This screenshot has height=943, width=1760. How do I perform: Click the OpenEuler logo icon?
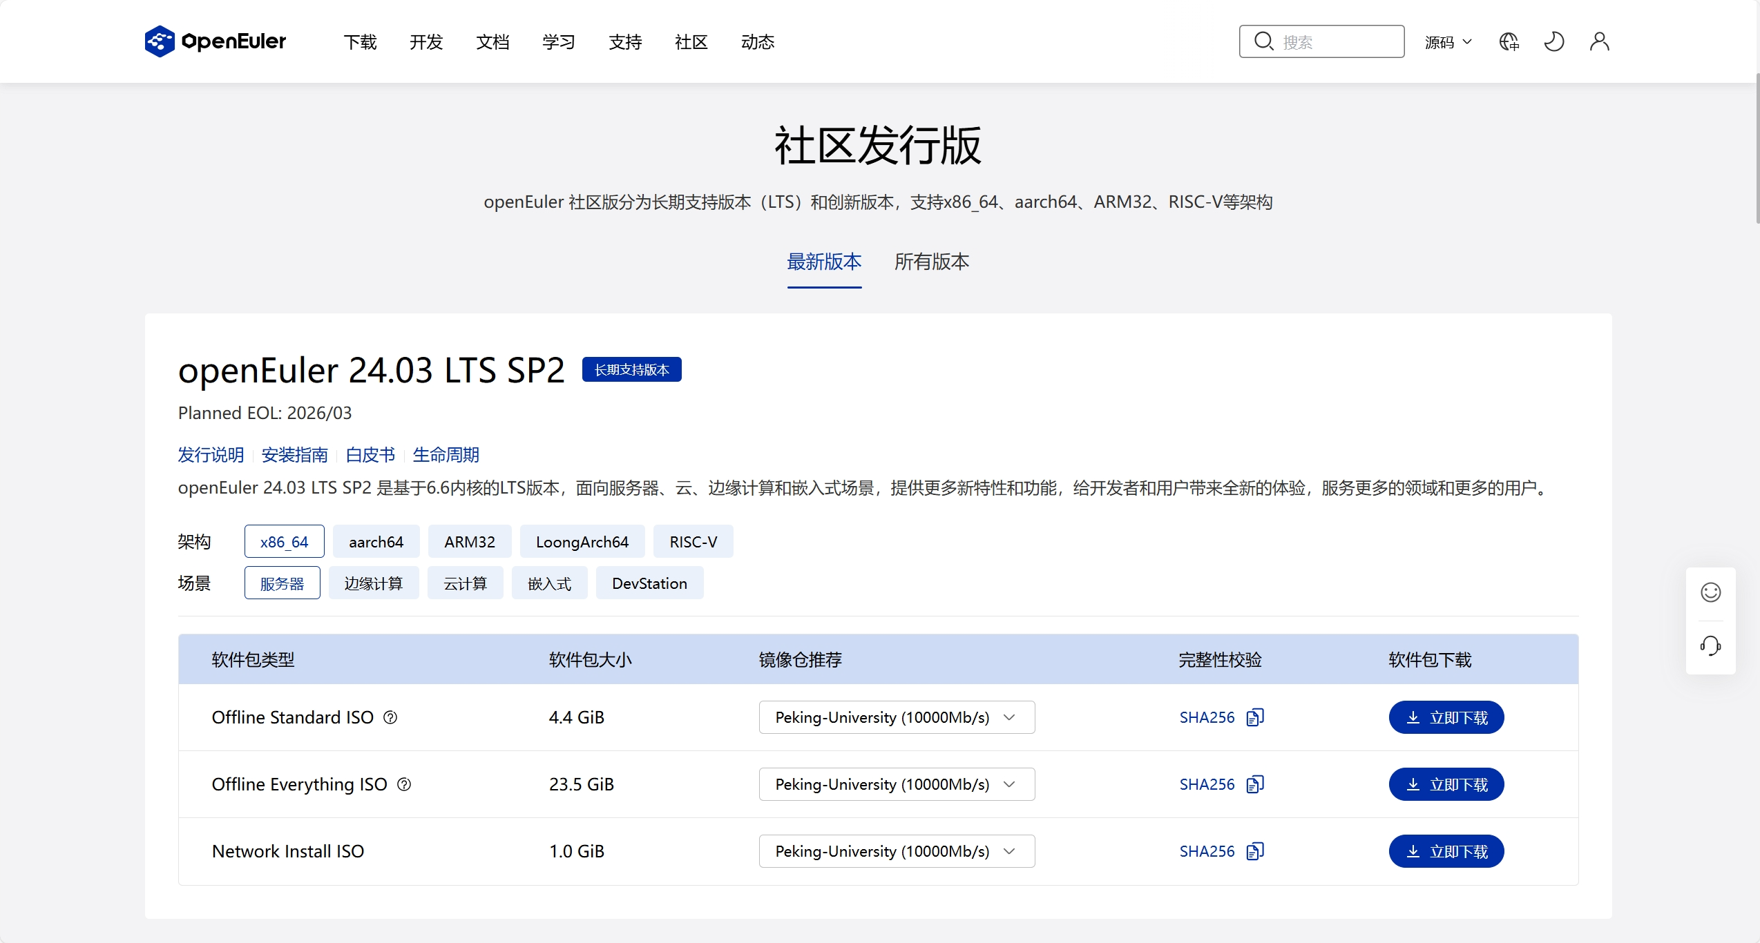tap(160, 41)
